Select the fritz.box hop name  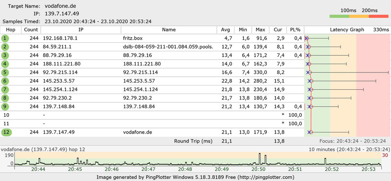[133, 38]
